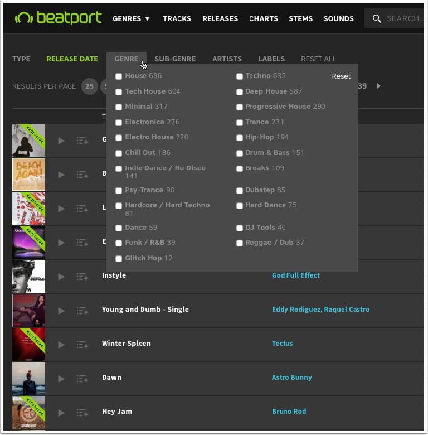The width and height of the screenshot is (428, 435).
Task: Add Instyle to queue
Action: click(82, 277)
